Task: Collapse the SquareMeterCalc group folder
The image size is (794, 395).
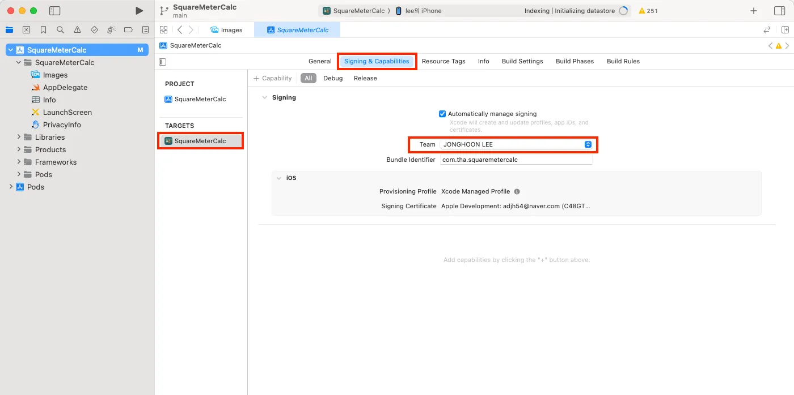Action: tap(19, 62)
